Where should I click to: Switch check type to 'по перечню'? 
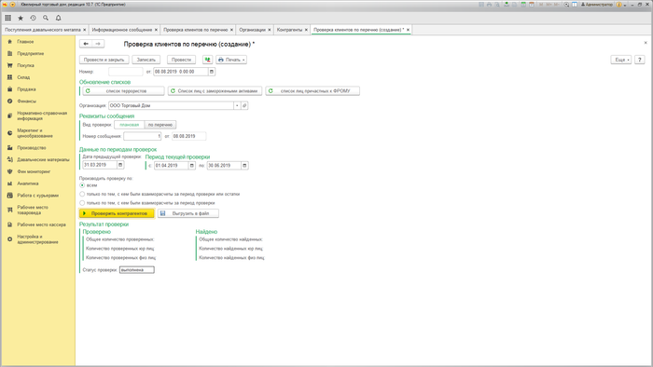tap(160, 125)
